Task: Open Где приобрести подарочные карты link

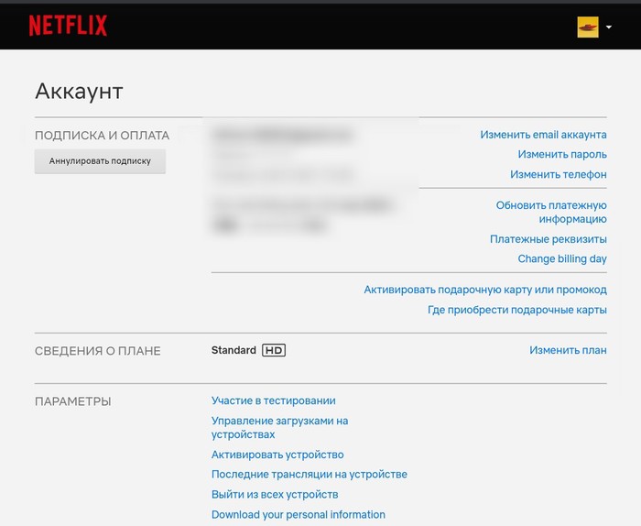Action: pos(517,310)
